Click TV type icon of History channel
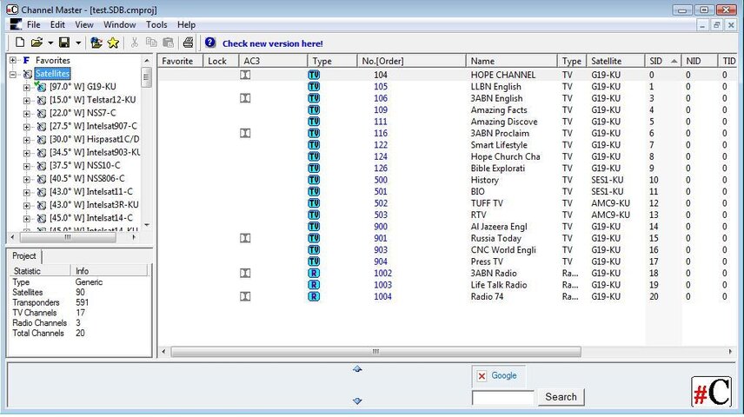Image resolution: width=744 pixels, height=417 pixels. [314, 180]
